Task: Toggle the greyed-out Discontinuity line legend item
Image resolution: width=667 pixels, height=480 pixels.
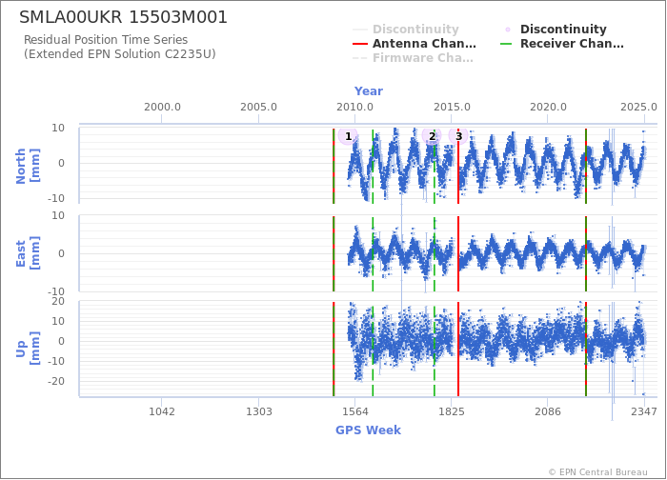Action: point(406,30)
